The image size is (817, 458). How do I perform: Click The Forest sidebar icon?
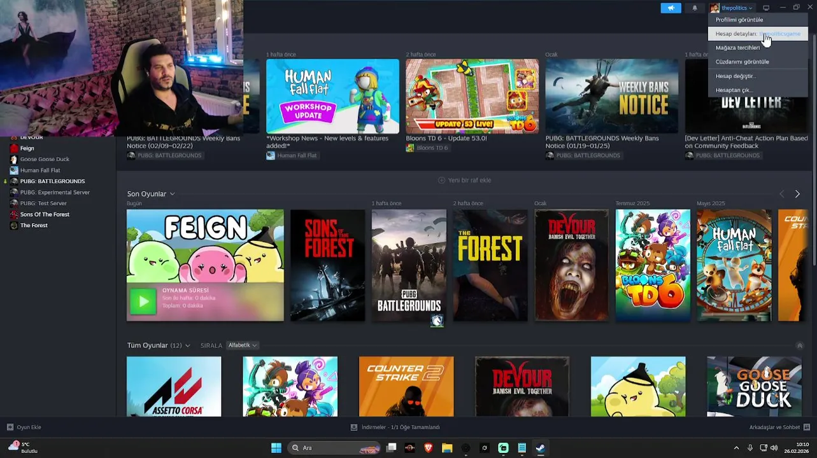coord(14,225)
